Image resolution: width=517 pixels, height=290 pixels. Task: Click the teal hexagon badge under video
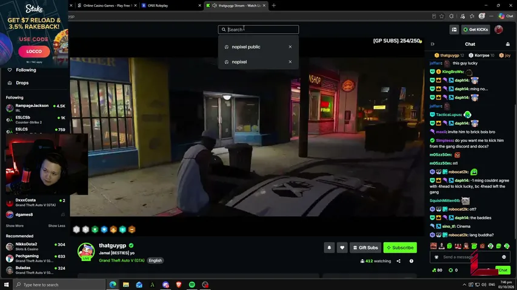(x=122, y=230)
